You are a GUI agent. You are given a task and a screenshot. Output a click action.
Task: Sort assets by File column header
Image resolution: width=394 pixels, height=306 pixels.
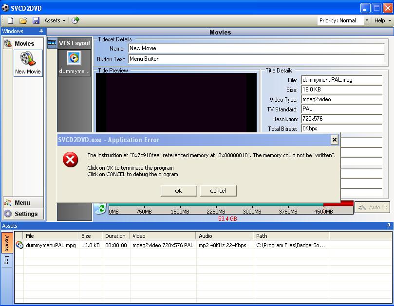(x=51, y=236)
